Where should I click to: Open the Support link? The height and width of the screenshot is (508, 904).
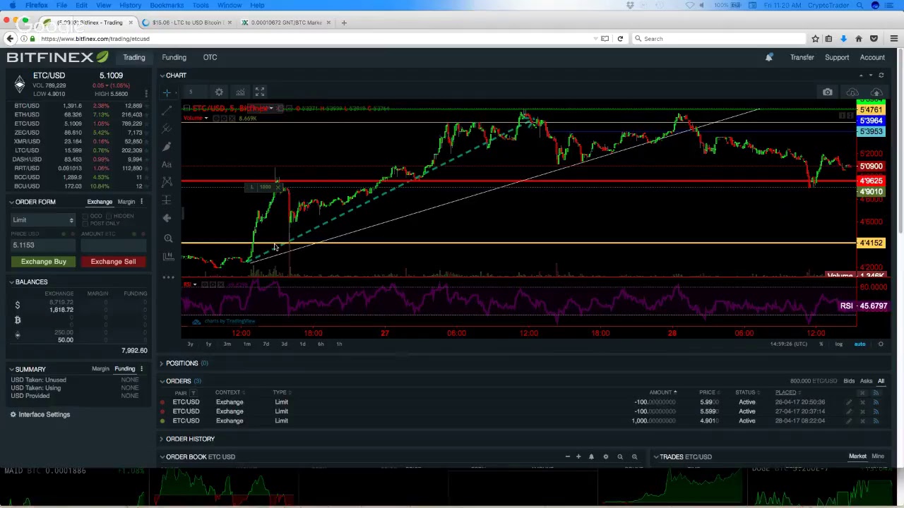pyautogui.click(x=837, y=57)
